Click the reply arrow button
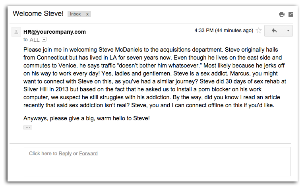 pyautogui.click(x=274, y=31)
